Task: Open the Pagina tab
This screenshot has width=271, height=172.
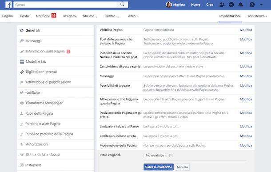Action: pyautogui.click(x=8, y=16)
